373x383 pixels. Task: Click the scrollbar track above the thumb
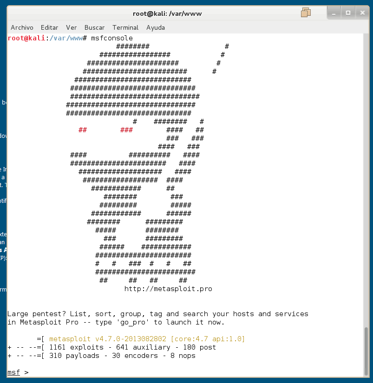click(366, 186)
